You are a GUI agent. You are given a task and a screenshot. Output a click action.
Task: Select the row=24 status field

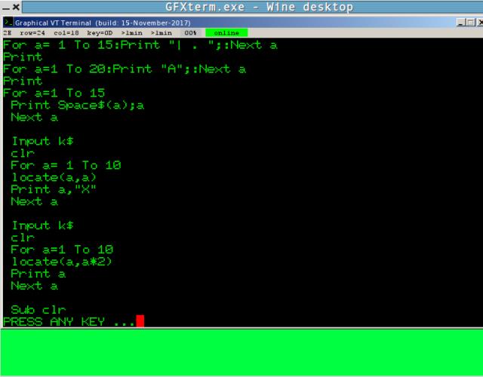tap(32, 33)
